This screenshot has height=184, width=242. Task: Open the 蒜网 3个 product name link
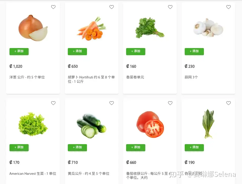click(191, 77)
